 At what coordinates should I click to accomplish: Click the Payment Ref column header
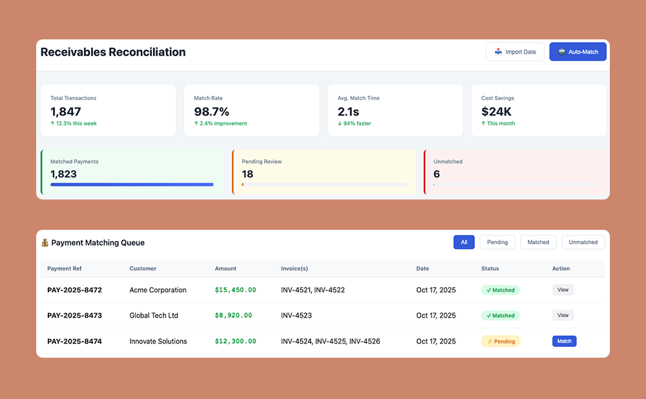(x=65, y=269)
